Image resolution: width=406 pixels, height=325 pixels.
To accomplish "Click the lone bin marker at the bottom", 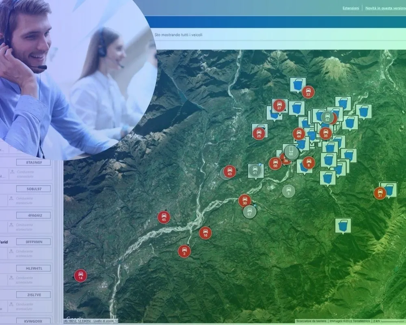I will pos(343,225).
